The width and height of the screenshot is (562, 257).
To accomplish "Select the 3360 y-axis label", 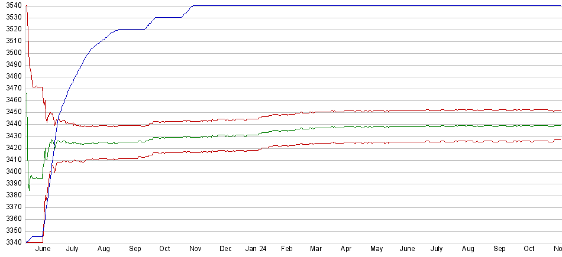I will (x=11, y=219).
